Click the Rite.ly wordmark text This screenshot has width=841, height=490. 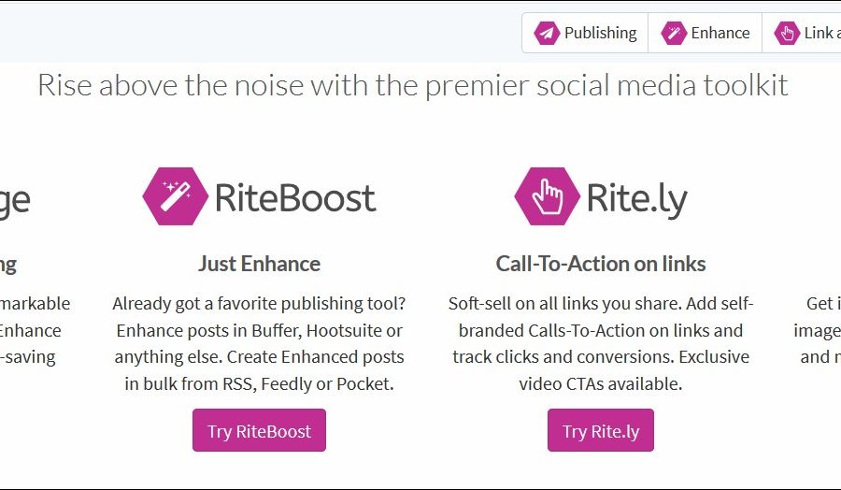coord(636,197)
